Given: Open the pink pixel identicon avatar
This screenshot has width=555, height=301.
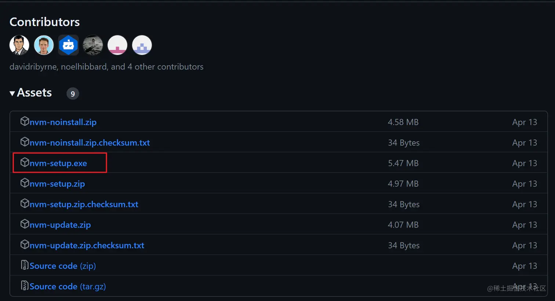Looking at the screenshot, I should coord(117,45).
